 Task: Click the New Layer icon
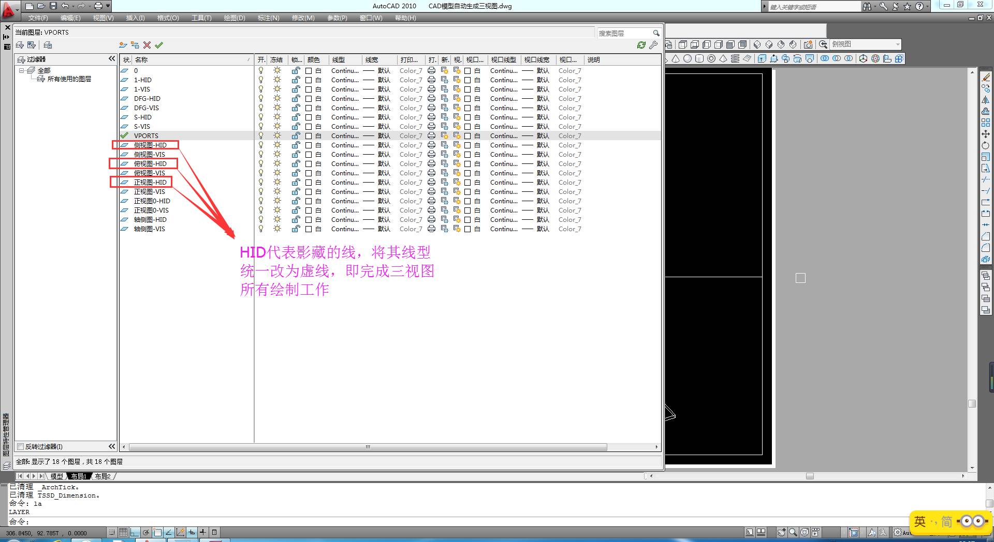tap(123, 45)
